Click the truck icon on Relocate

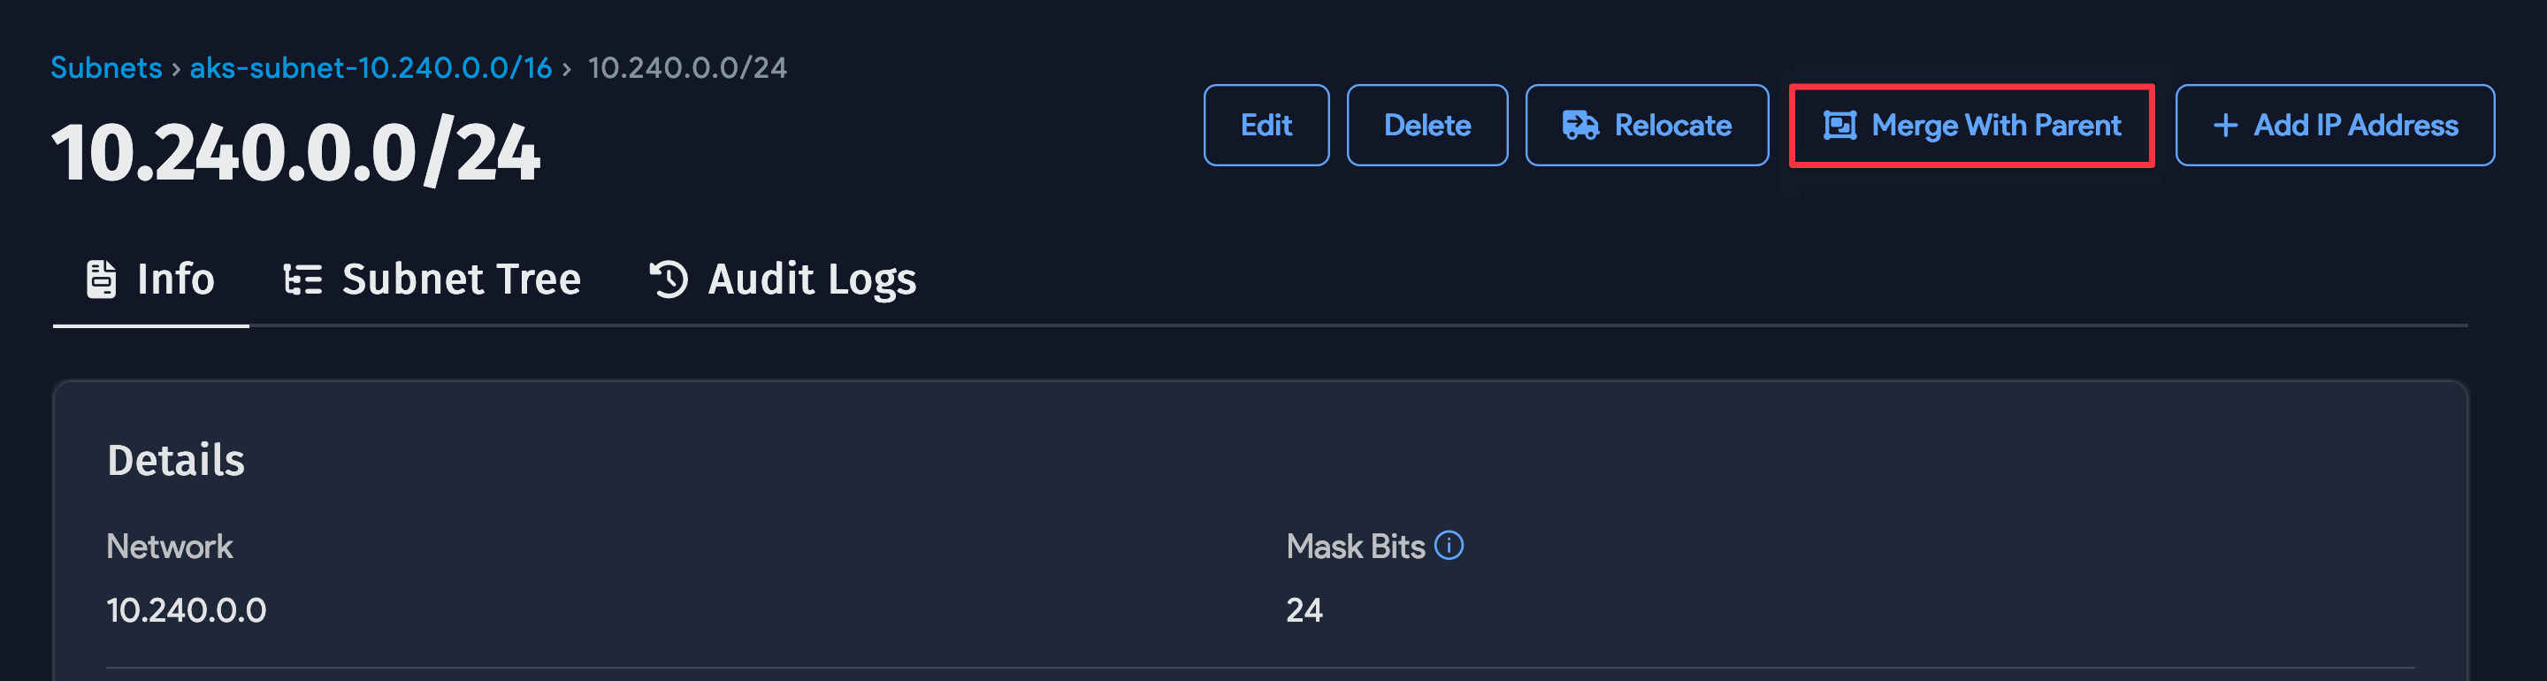1579,126
